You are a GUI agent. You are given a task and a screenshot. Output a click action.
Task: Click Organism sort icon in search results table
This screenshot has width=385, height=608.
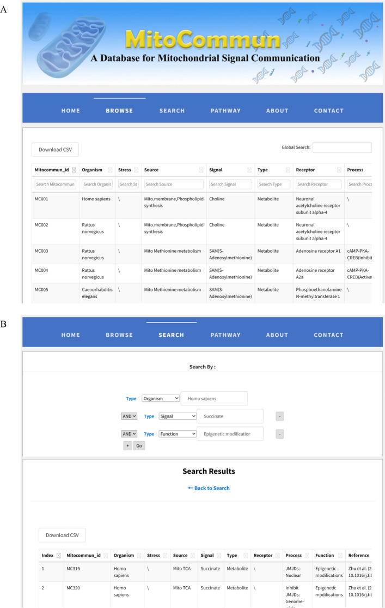pos(139,555)
